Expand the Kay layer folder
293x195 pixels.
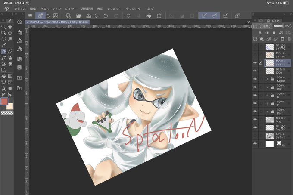[x=267, y=111]
